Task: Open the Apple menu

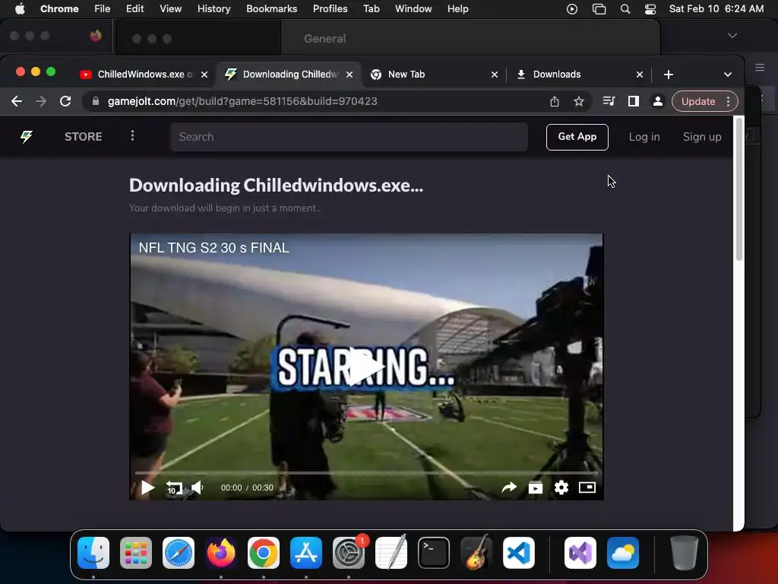Action: pos(20,9)
